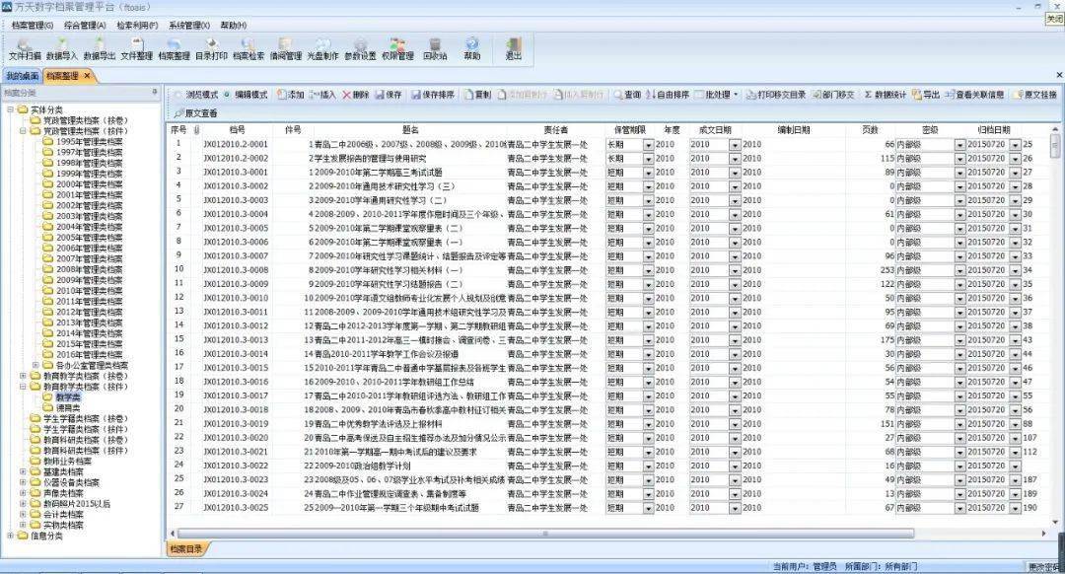Click the 数据导出 export icon
The image size is (1065, 574).
100,49
